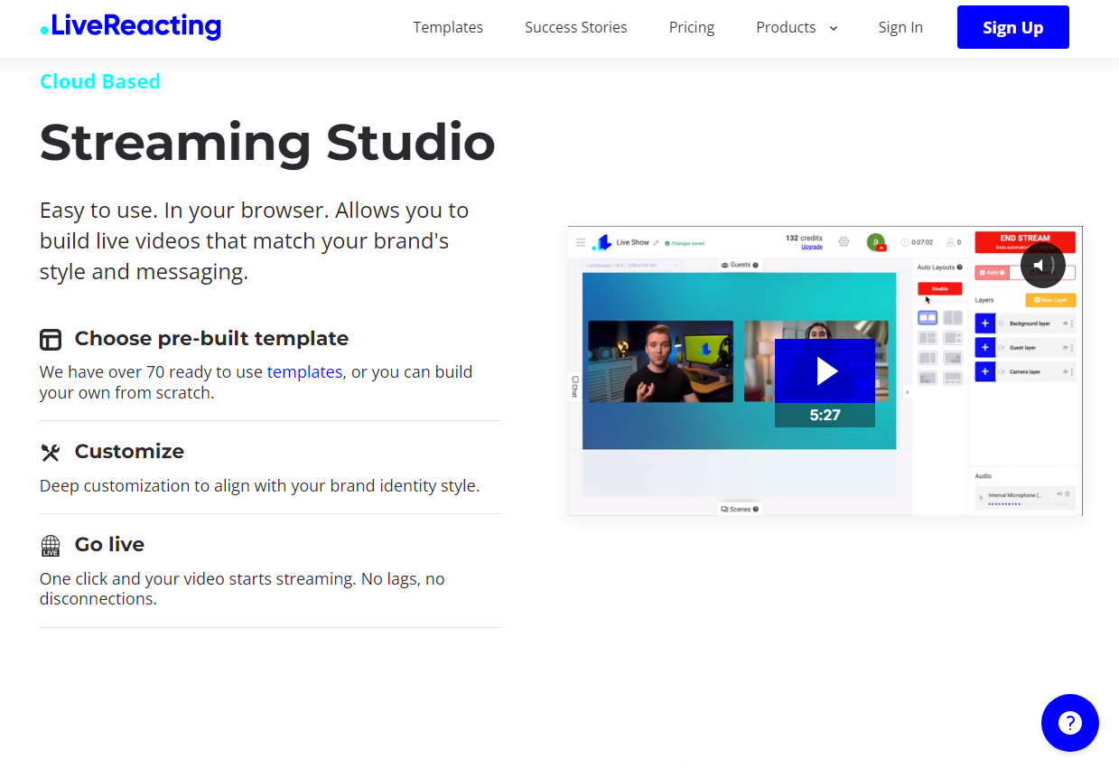Click the Changes saved status text
Screen dimensions: 1119x769
coord(687,243)
